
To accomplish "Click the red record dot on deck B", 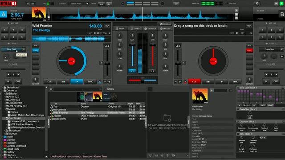I will [x=185, y=82].
